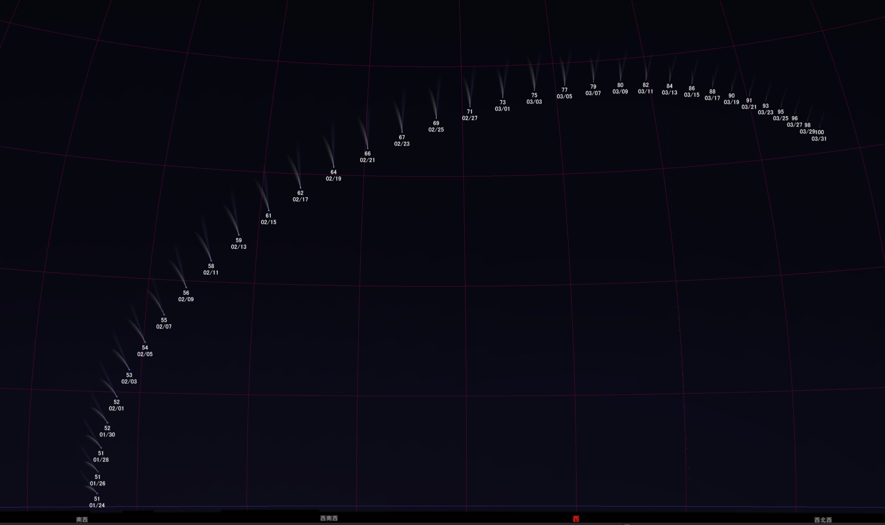Select the comet marked 03/11
The height and width of the screenshot is (525, 885).
tap(646, 80)
